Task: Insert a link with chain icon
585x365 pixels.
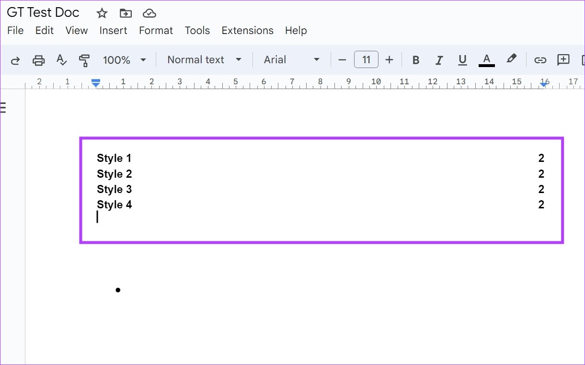Action: tap(540, 60)
